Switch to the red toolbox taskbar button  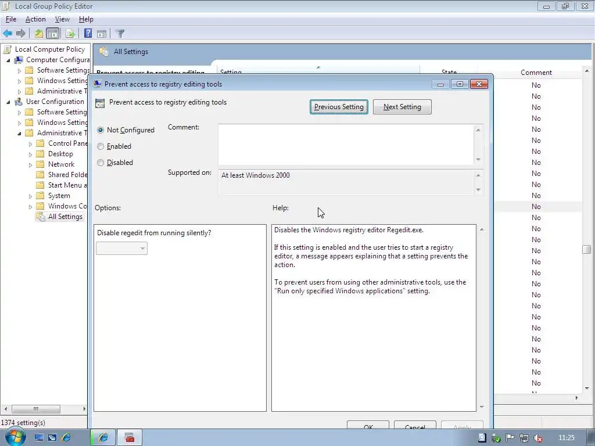[x=130, y=438]
